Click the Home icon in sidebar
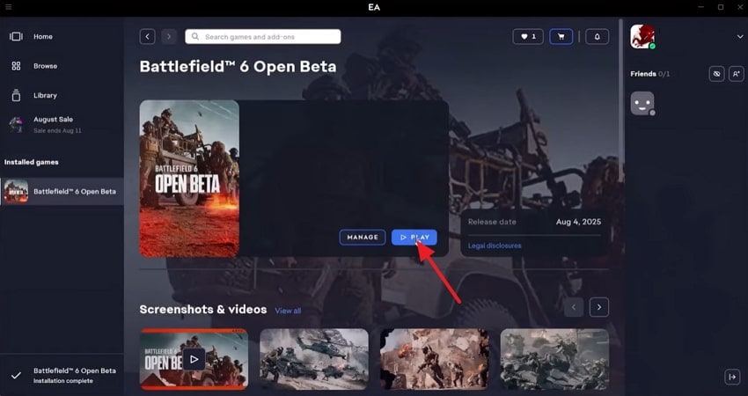 [x=16, y=37]
